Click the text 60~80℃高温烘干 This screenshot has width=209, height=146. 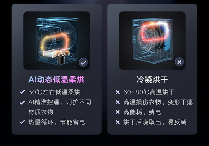149,92
